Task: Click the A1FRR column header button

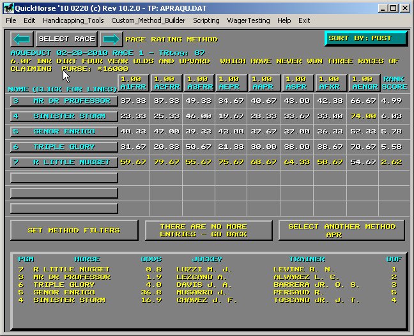Action: pos(134,82)
